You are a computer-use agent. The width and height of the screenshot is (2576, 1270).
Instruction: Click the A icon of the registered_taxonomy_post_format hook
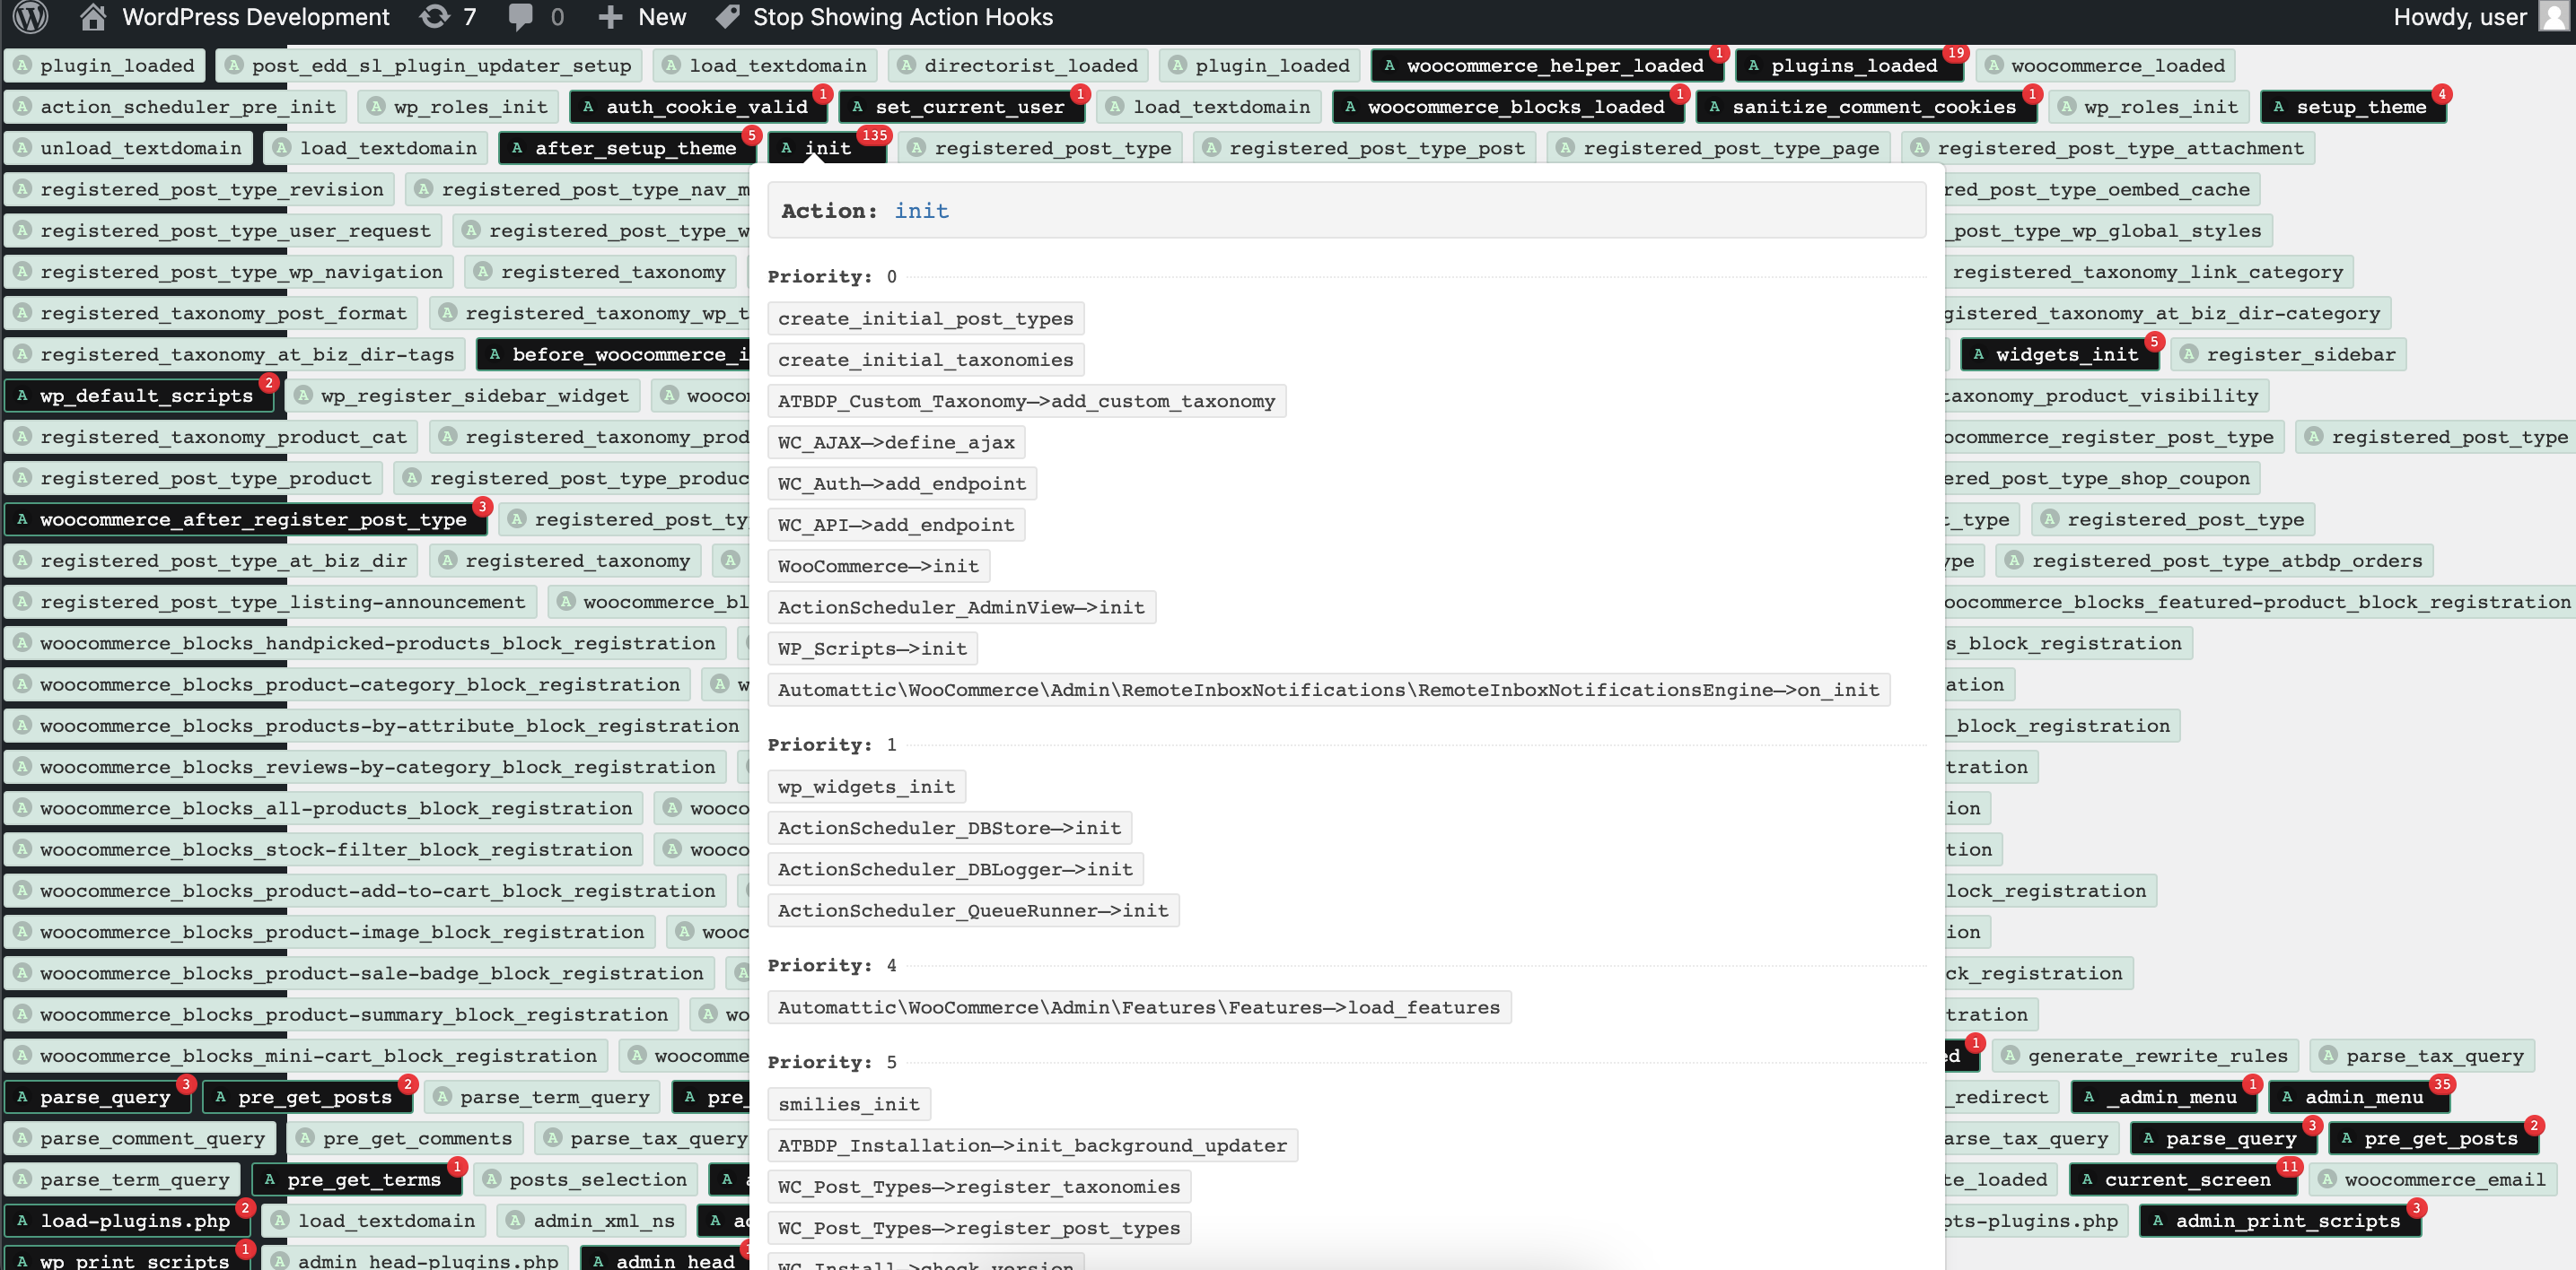click(x=22, y=313)
